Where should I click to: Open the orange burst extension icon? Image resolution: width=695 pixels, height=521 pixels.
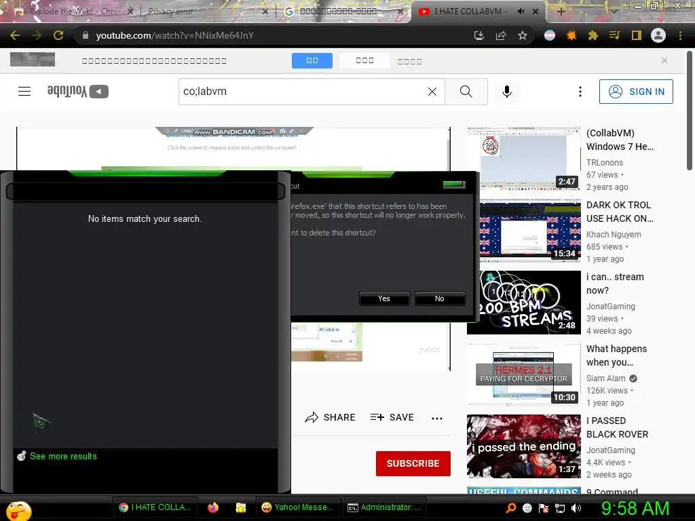coord(571,35)
